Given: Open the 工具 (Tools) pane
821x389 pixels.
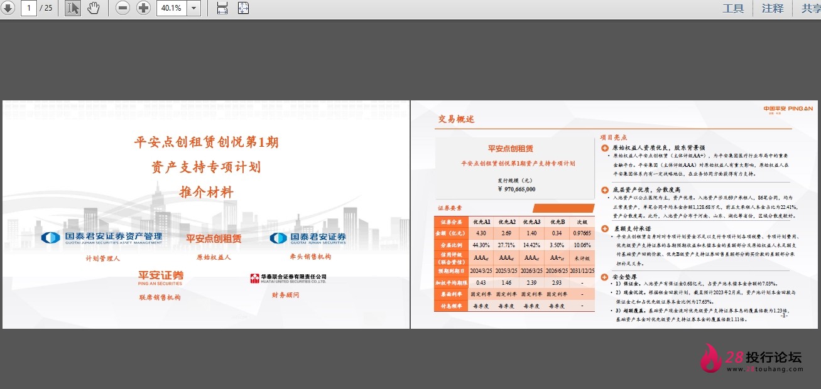Looking at the screenshot, I should [733, 8].
